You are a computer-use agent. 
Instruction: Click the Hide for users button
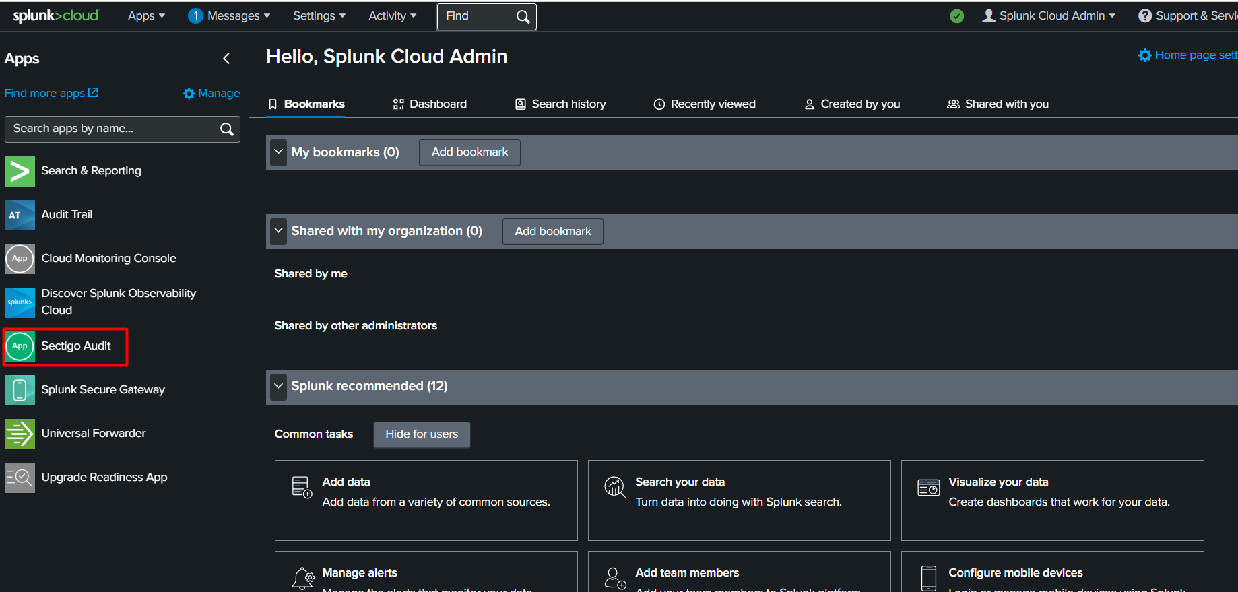[x=422, y=434]
